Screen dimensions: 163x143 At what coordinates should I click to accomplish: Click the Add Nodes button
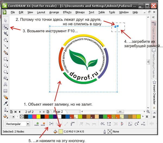37,124
